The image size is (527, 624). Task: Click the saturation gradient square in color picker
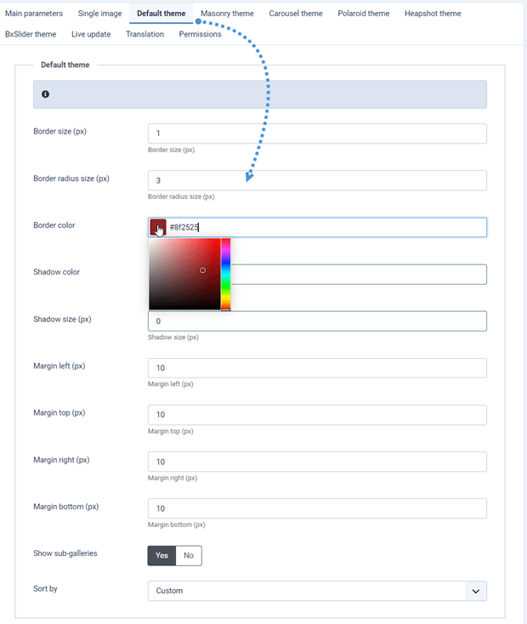point(184,274)
